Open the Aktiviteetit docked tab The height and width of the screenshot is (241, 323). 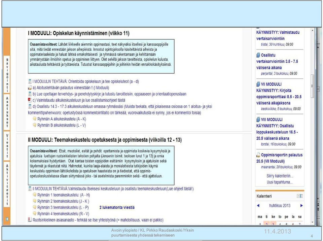pos(7,185)
